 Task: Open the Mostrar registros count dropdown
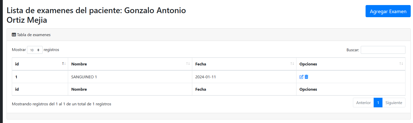tap(35, 50)
